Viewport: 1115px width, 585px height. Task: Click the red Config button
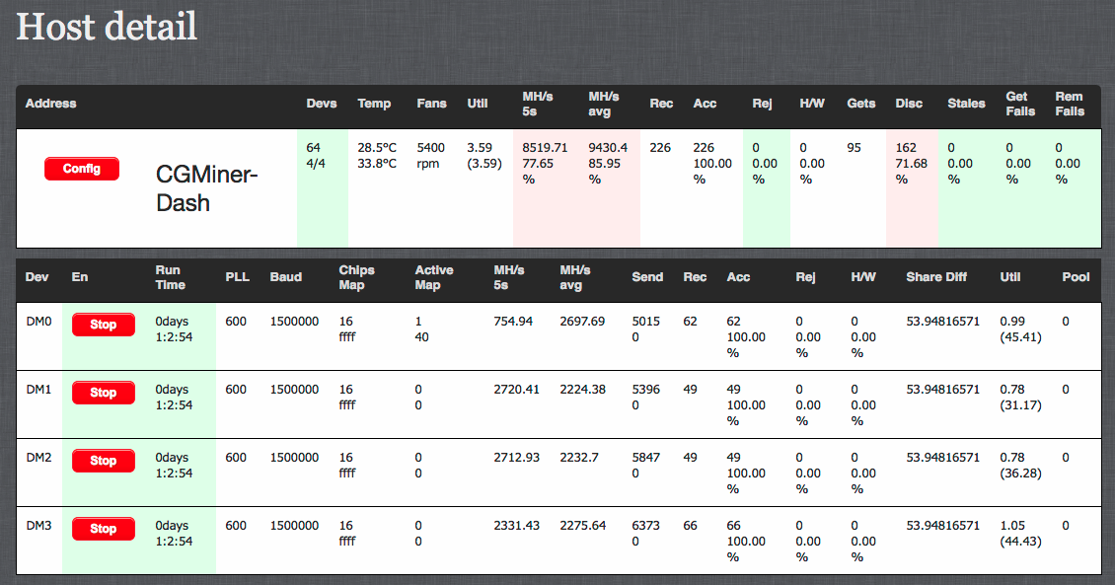pos(82,169)
